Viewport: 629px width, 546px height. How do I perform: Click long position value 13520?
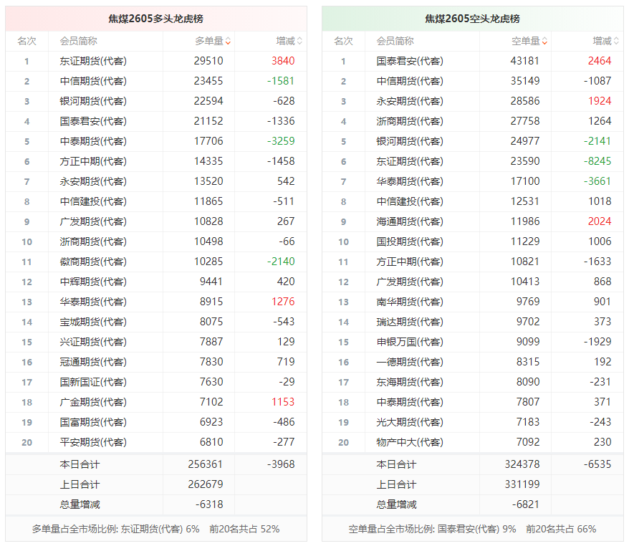pyautogui.click(x=208, y=181)
